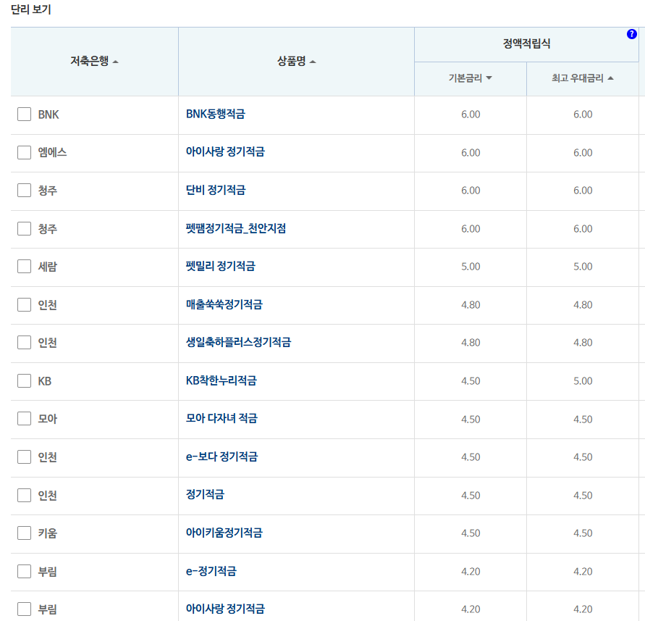Click 4.50 우대금리 in 아이키움정기적금 row
Screen dimensions: 645x621
[x=583, y=533]
